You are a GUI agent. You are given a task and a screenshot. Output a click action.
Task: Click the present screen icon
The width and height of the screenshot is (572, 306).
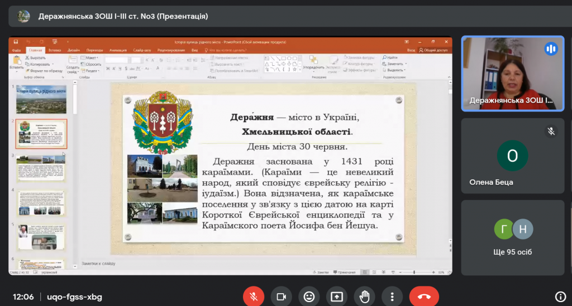tap(337, 297)
